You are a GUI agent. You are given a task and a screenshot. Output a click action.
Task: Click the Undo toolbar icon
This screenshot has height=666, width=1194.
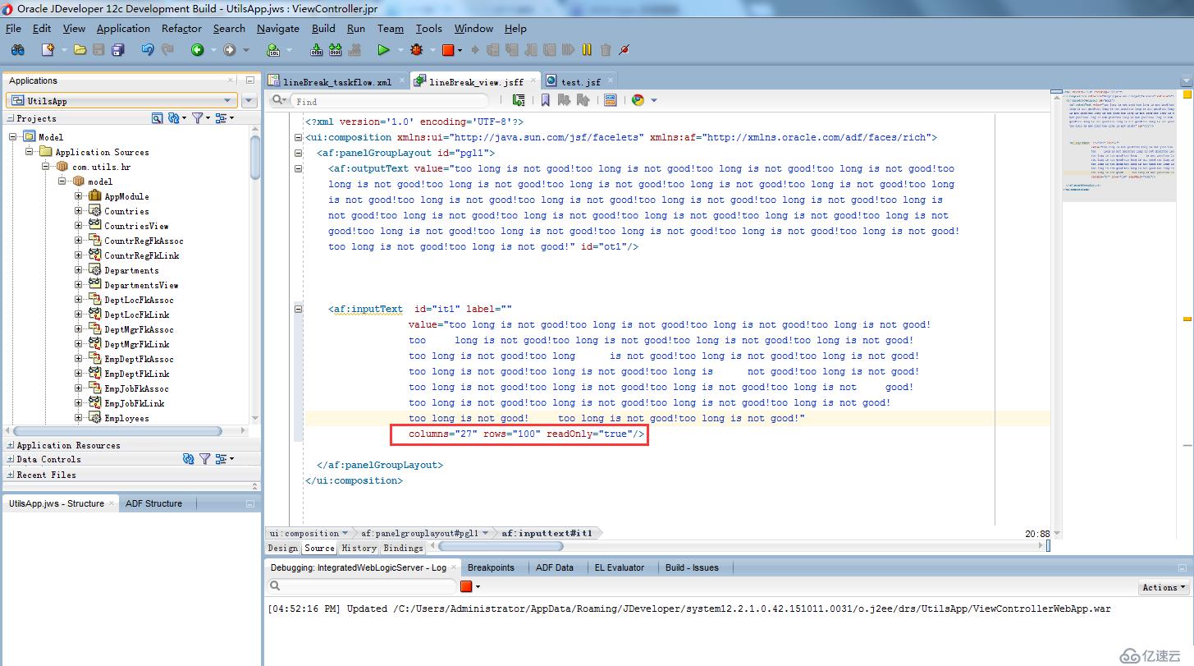click(x=148, y=50)
